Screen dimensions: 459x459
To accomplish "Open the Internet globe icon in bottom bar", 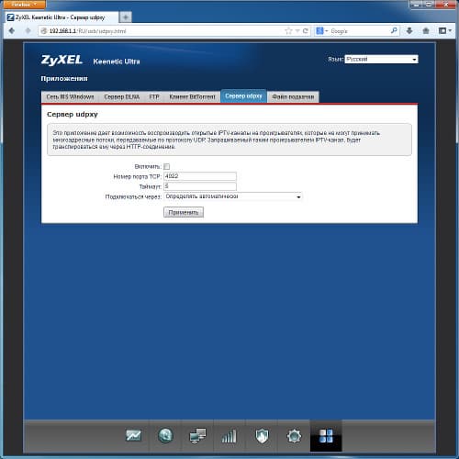I will click(165, 435).
